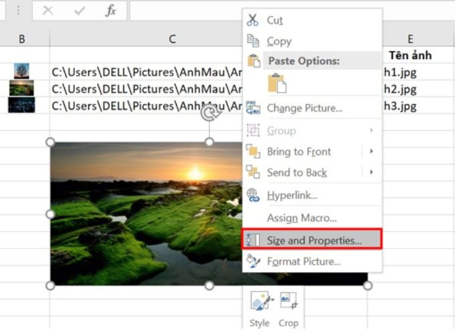Click the formula bar Enter checkmark
The width and height of the screenshot is (455, 335).
click(x=79, y=11)
